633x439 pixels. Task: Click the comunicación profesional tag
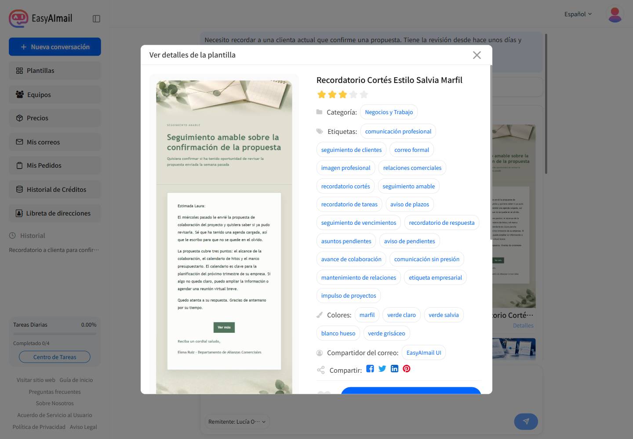[x=398, y=131]
